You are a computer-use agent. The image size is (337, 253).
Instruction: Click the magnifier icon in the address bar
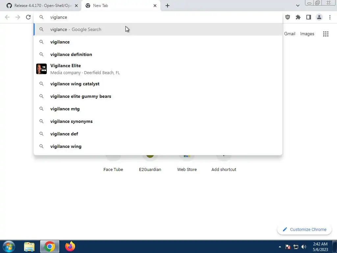click(41, 17)
